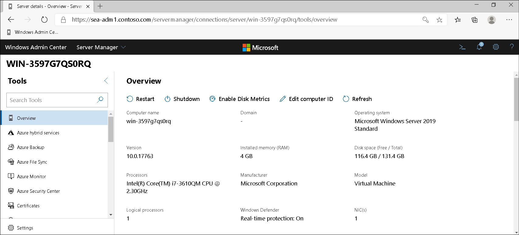The height and width of the screenshot is (235, 519).
Task: Click Microsoft Windows Server 2019 Standard text
Action: point(395,125)
